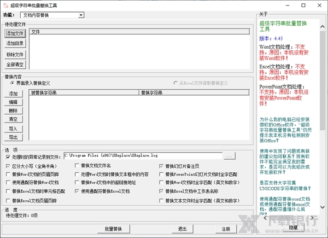Viewport: 328px width, 238px height.
Task: Click the 清空 replacement list button
Action: [13, 119]
